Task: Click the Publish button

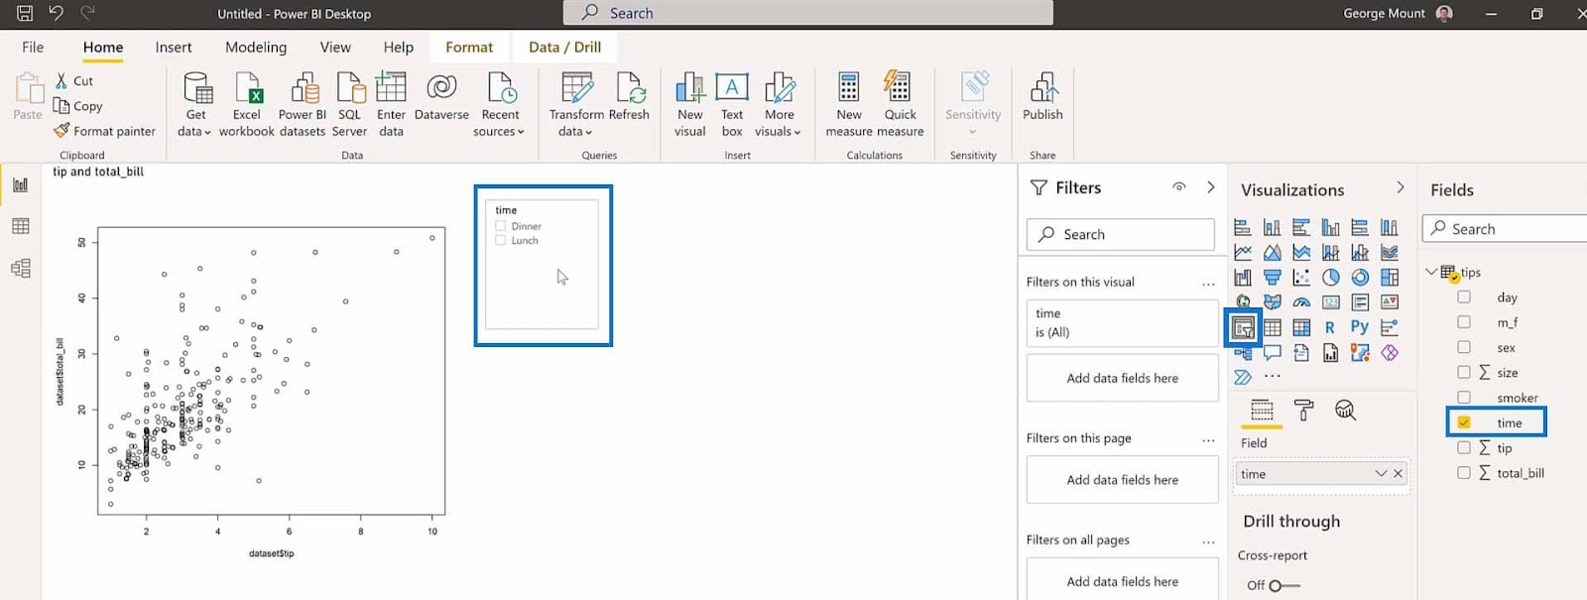Action: pos(1042,97)
